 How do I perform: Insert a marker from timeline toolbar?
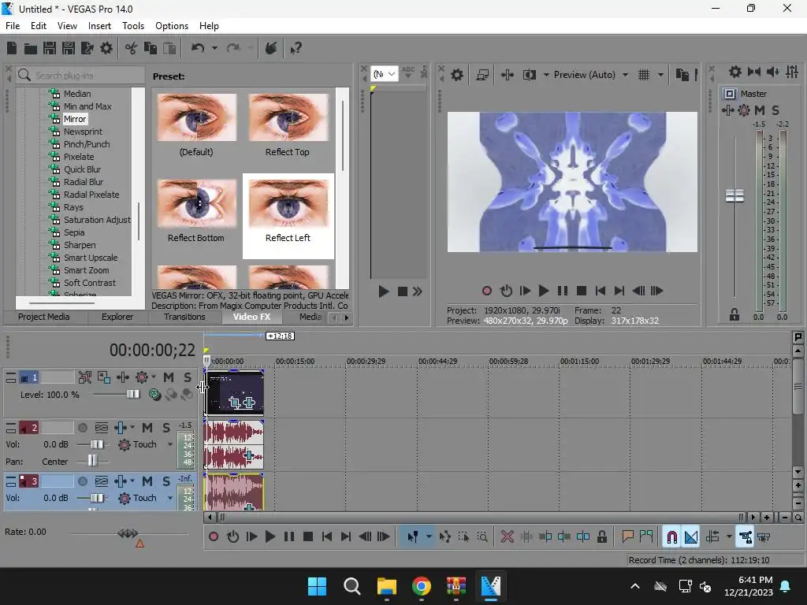(627, 537)
